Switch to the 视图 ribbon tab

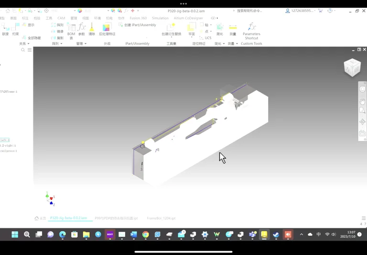86,18
